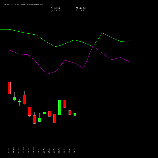
Task: Click the small green candle for 18 Nov
Action: point(14,99)
